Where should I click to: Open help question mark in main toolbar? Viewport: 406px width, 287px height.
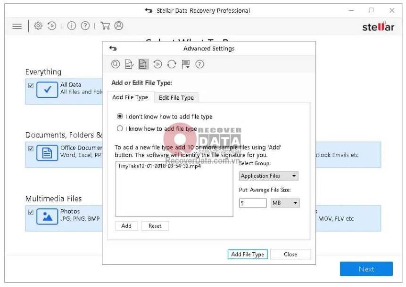click(x=85, y=25)
